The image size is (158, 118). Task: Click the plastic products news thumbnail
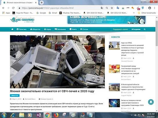(x=114, y=69)
